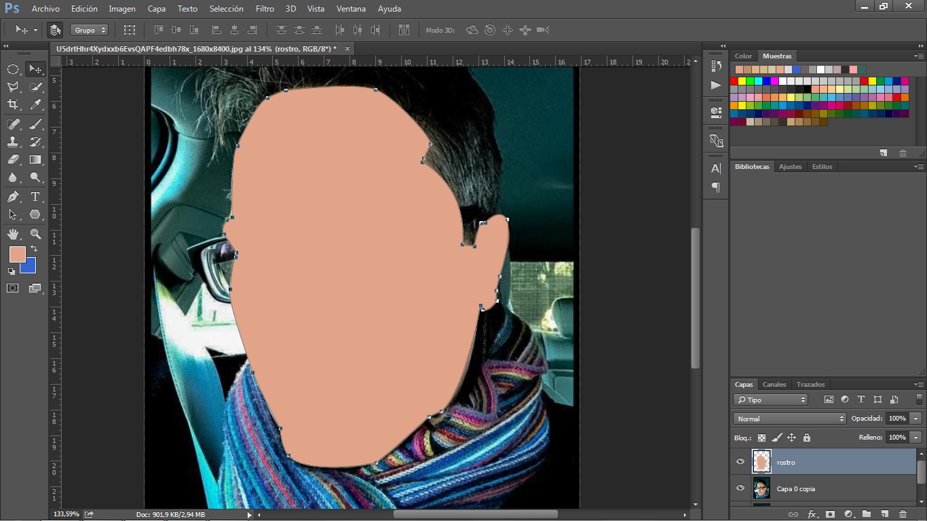Open the Imagen menu
The image size is (927, 521).
point(122,9)
